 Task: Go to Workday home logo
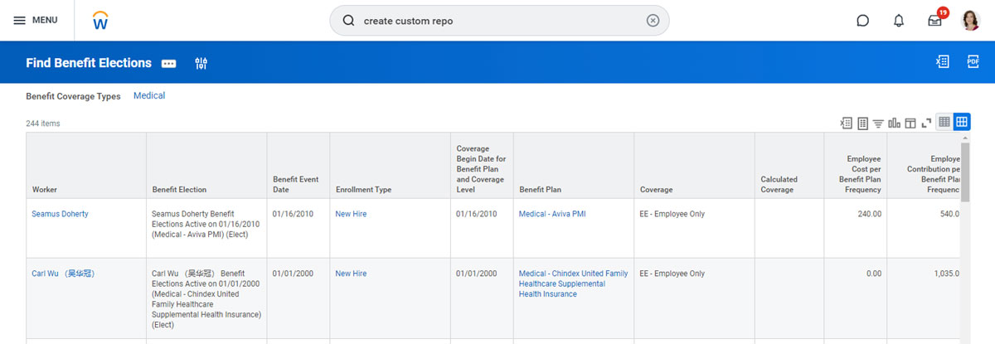coord(100,20)
